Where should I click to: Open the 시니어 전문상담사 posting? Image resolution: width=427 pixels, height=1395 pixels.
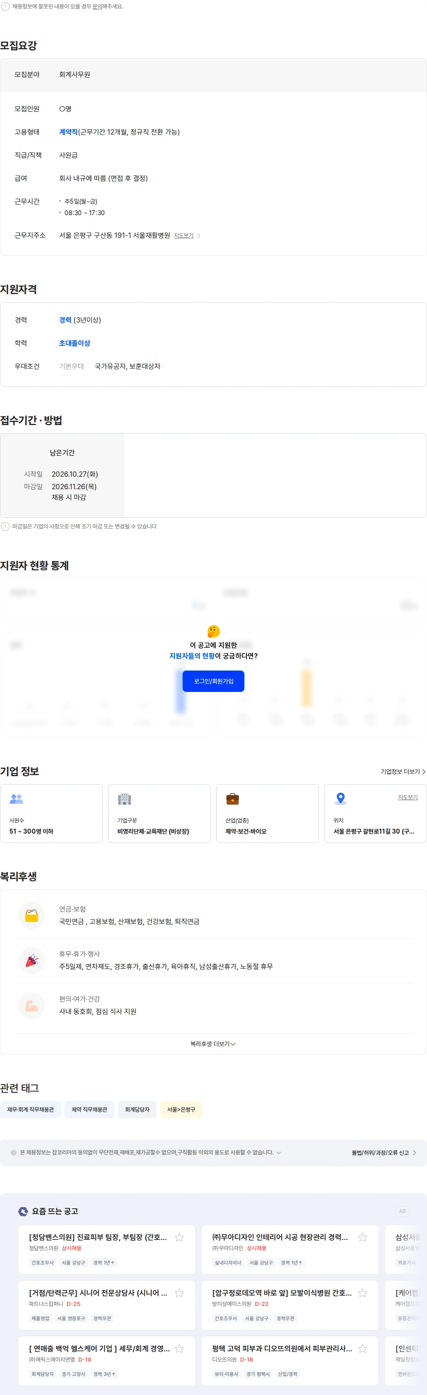[x=98, y=1293]
